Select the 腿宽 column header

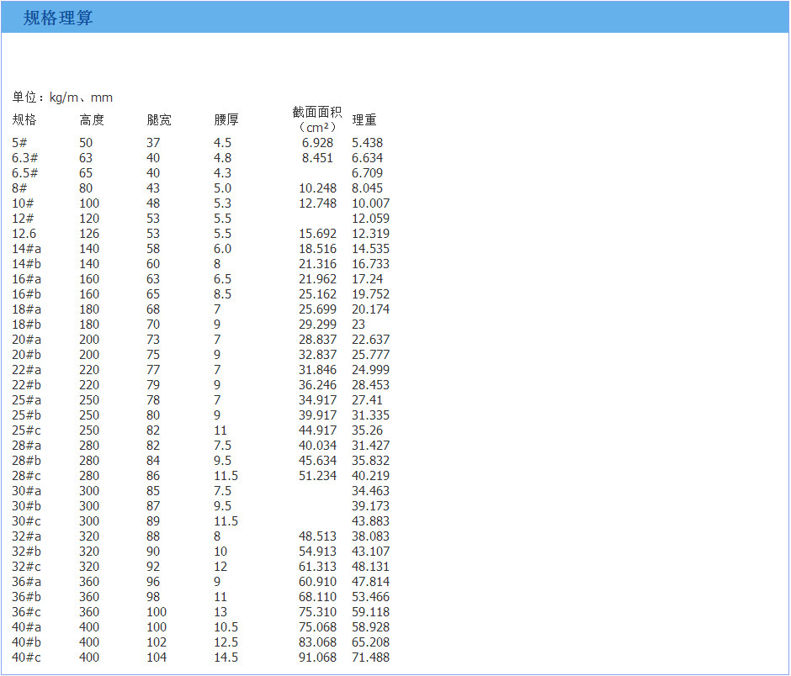pyautogui.click(x=157, y=119)
